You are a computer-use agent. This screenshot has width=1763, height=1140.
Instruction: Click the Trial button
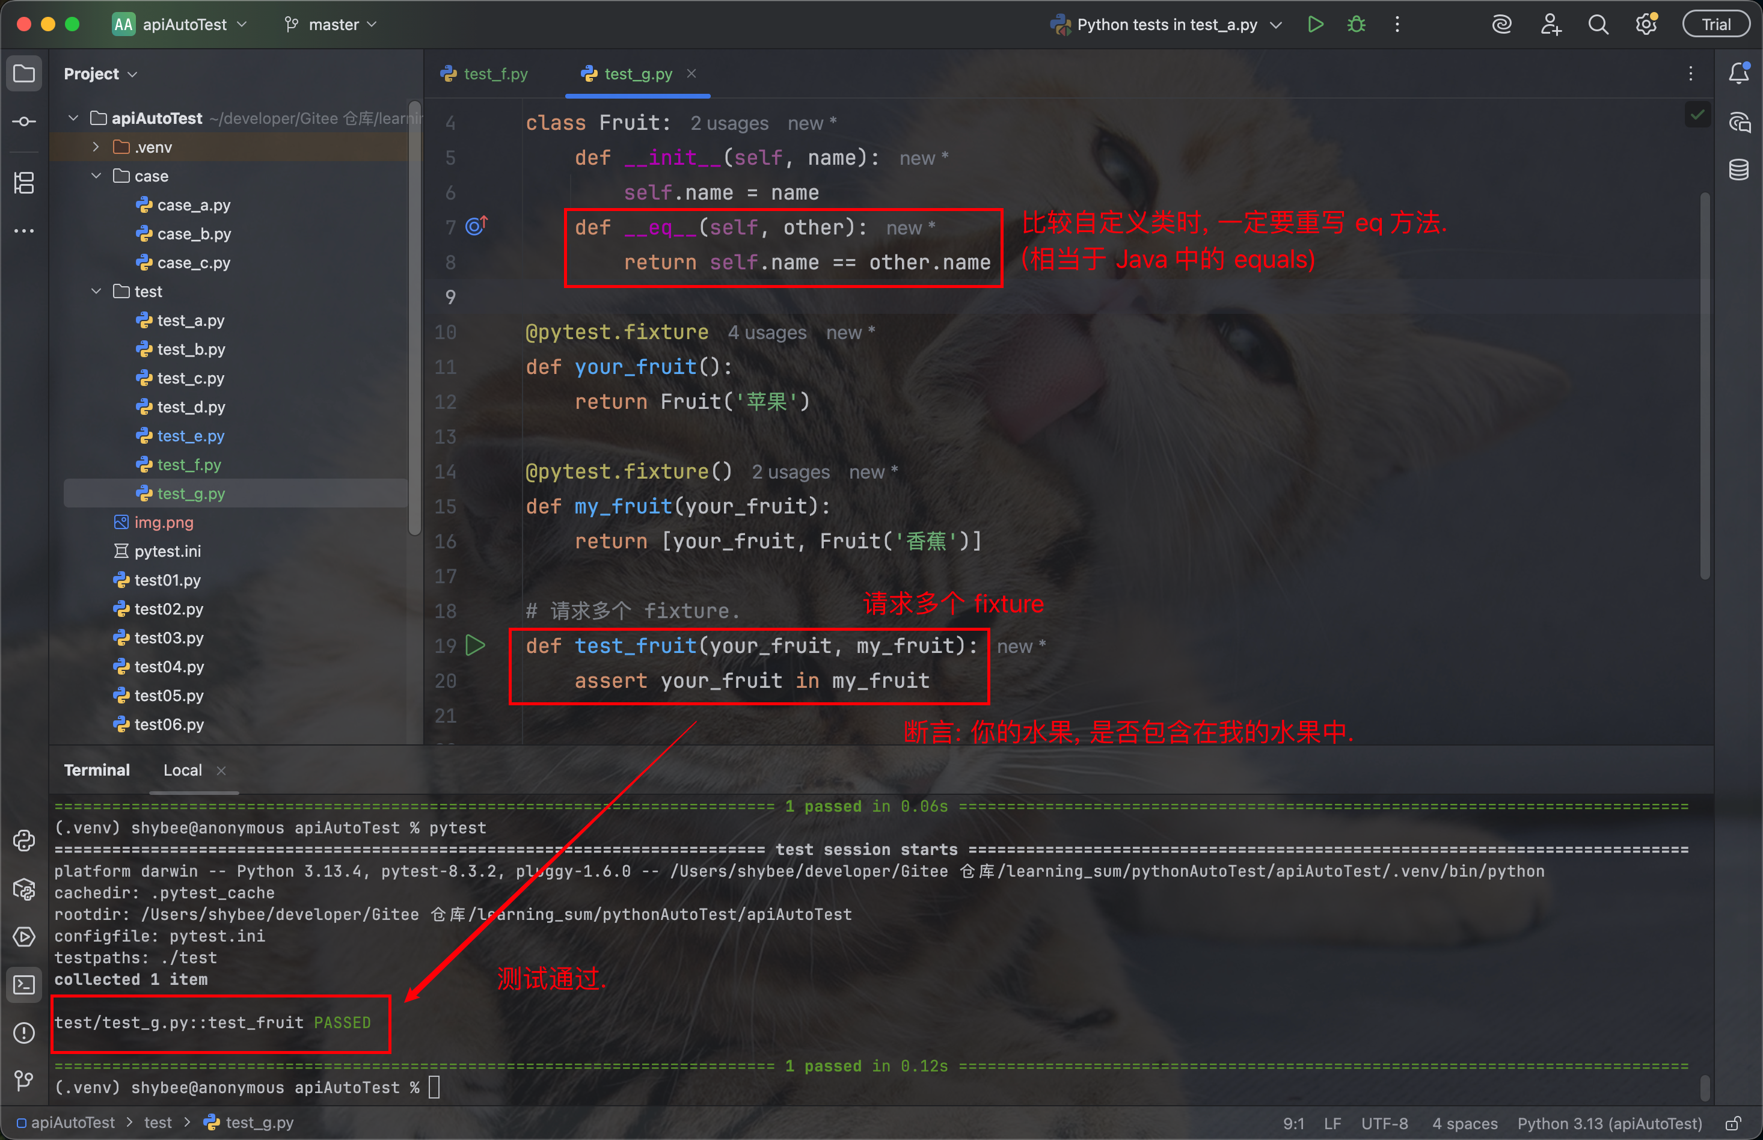click(x=1715, y=25)
